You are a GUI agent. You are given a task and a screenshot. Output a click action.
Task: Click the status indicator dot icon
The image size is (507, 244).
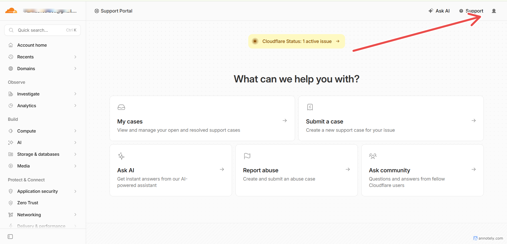pyautogui.click(x=255, y=41)
